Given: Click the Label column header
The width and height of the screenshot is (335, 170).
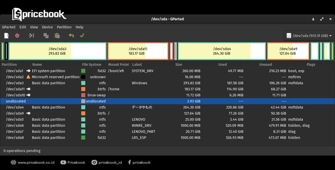Looking at the screenshot, I should click(x=137, y=65).
